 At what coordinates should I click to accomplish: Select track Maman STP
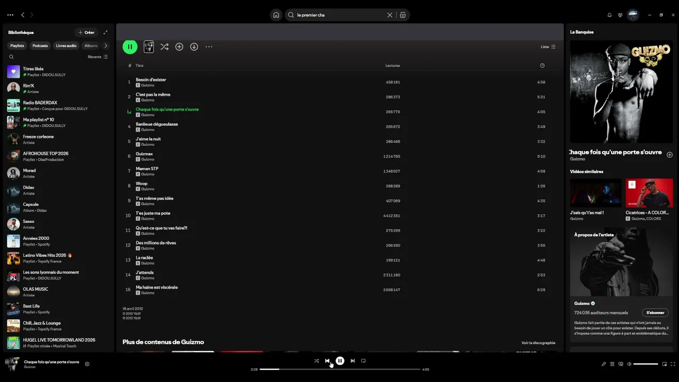(339, 171)
